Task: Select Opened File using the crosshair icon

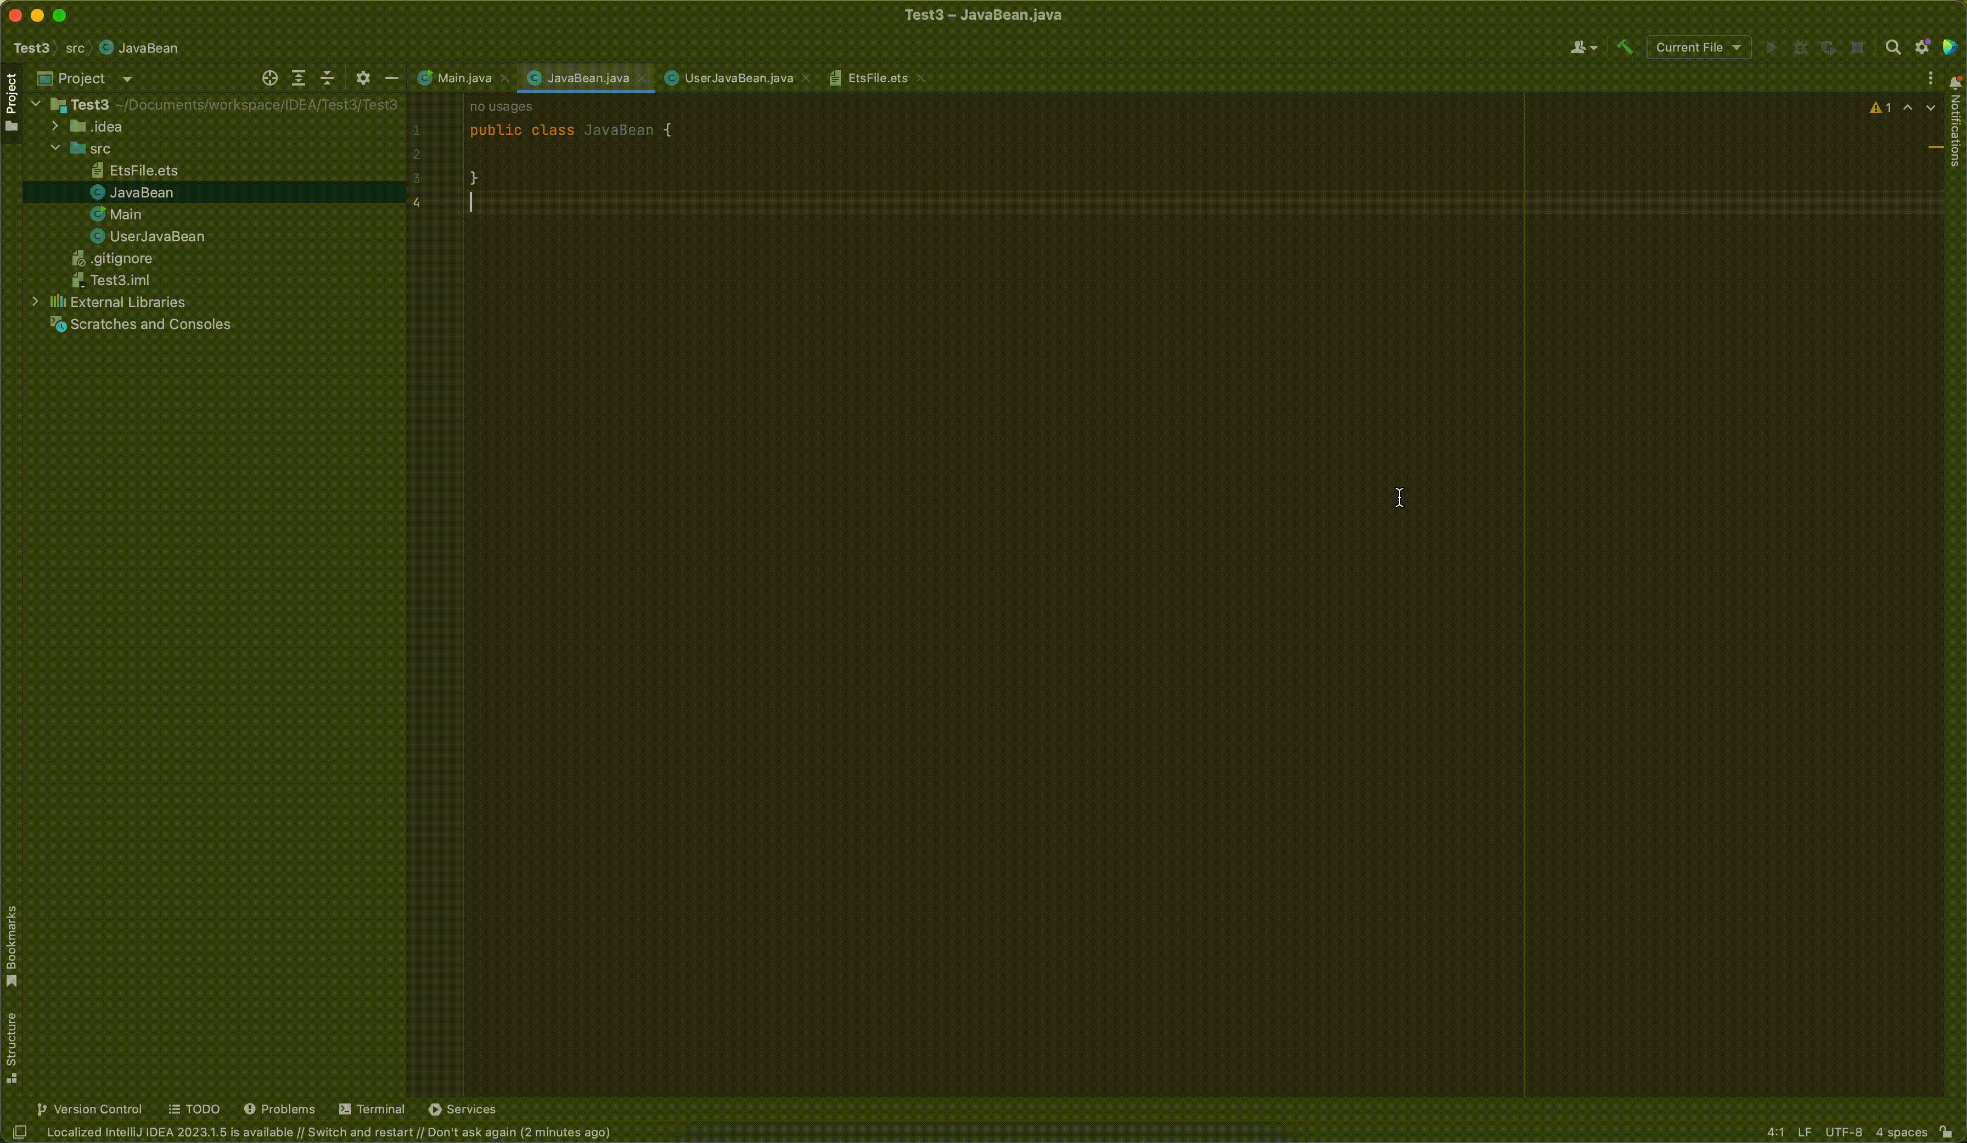Action: (x=269, y=78)
